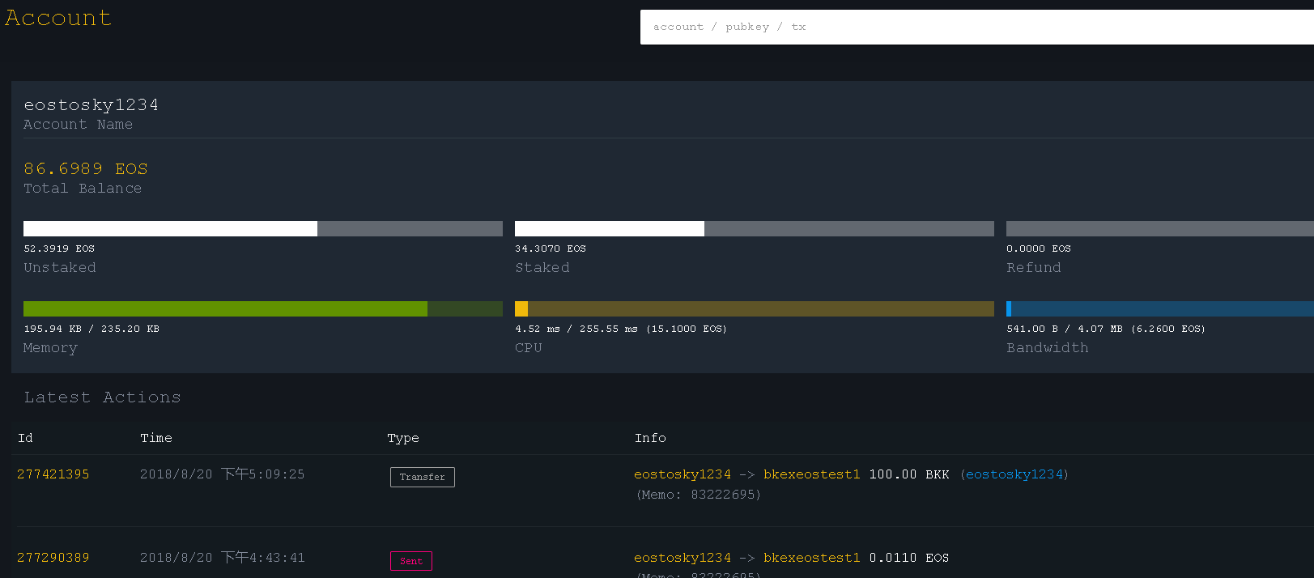Viewport: 1314px width, 578px height.
Task: Click the Id column header
Action: pyautogui.click(x=25, y=438)
